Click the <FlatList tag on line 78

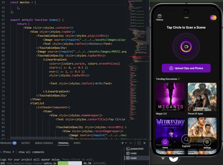click(x=37, y=103)
